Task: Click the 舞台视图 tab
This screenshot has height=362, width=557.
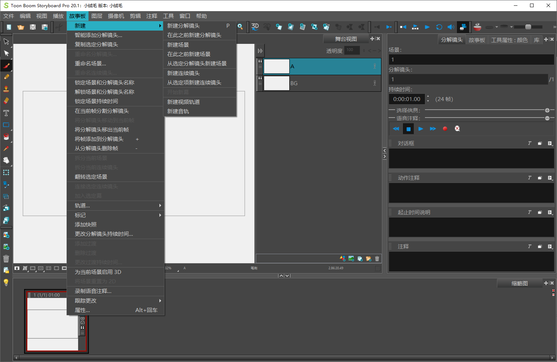Action: [x=346, y=39]
